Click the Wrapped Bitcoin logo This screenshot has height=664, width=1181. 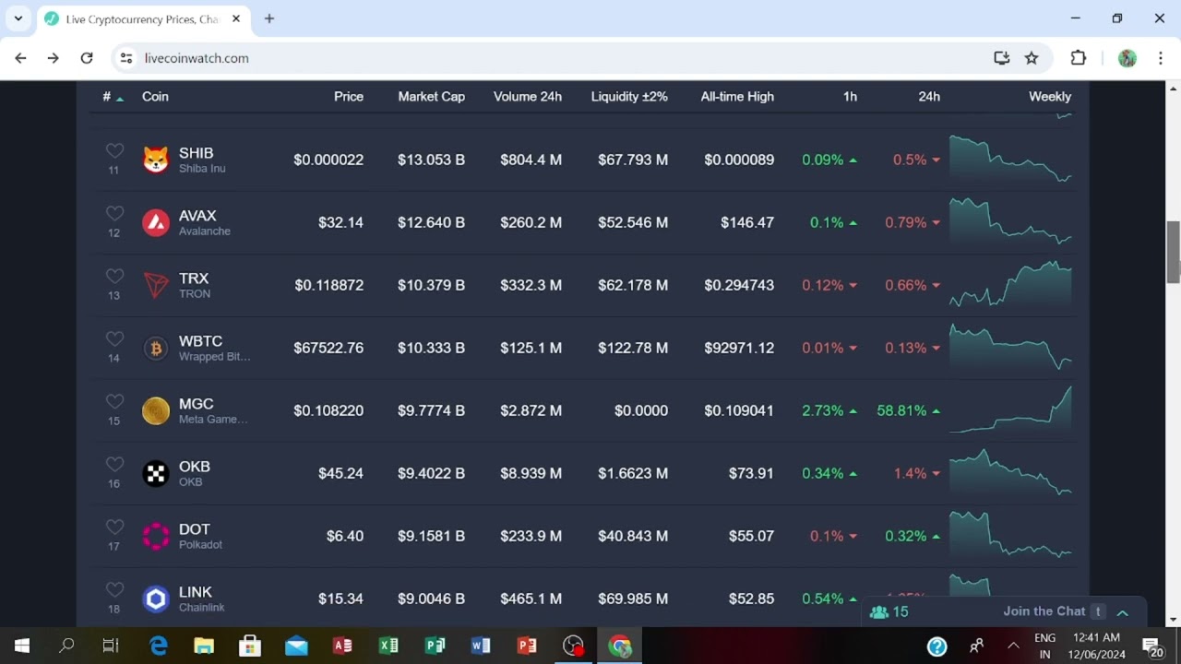coord(156,348)
